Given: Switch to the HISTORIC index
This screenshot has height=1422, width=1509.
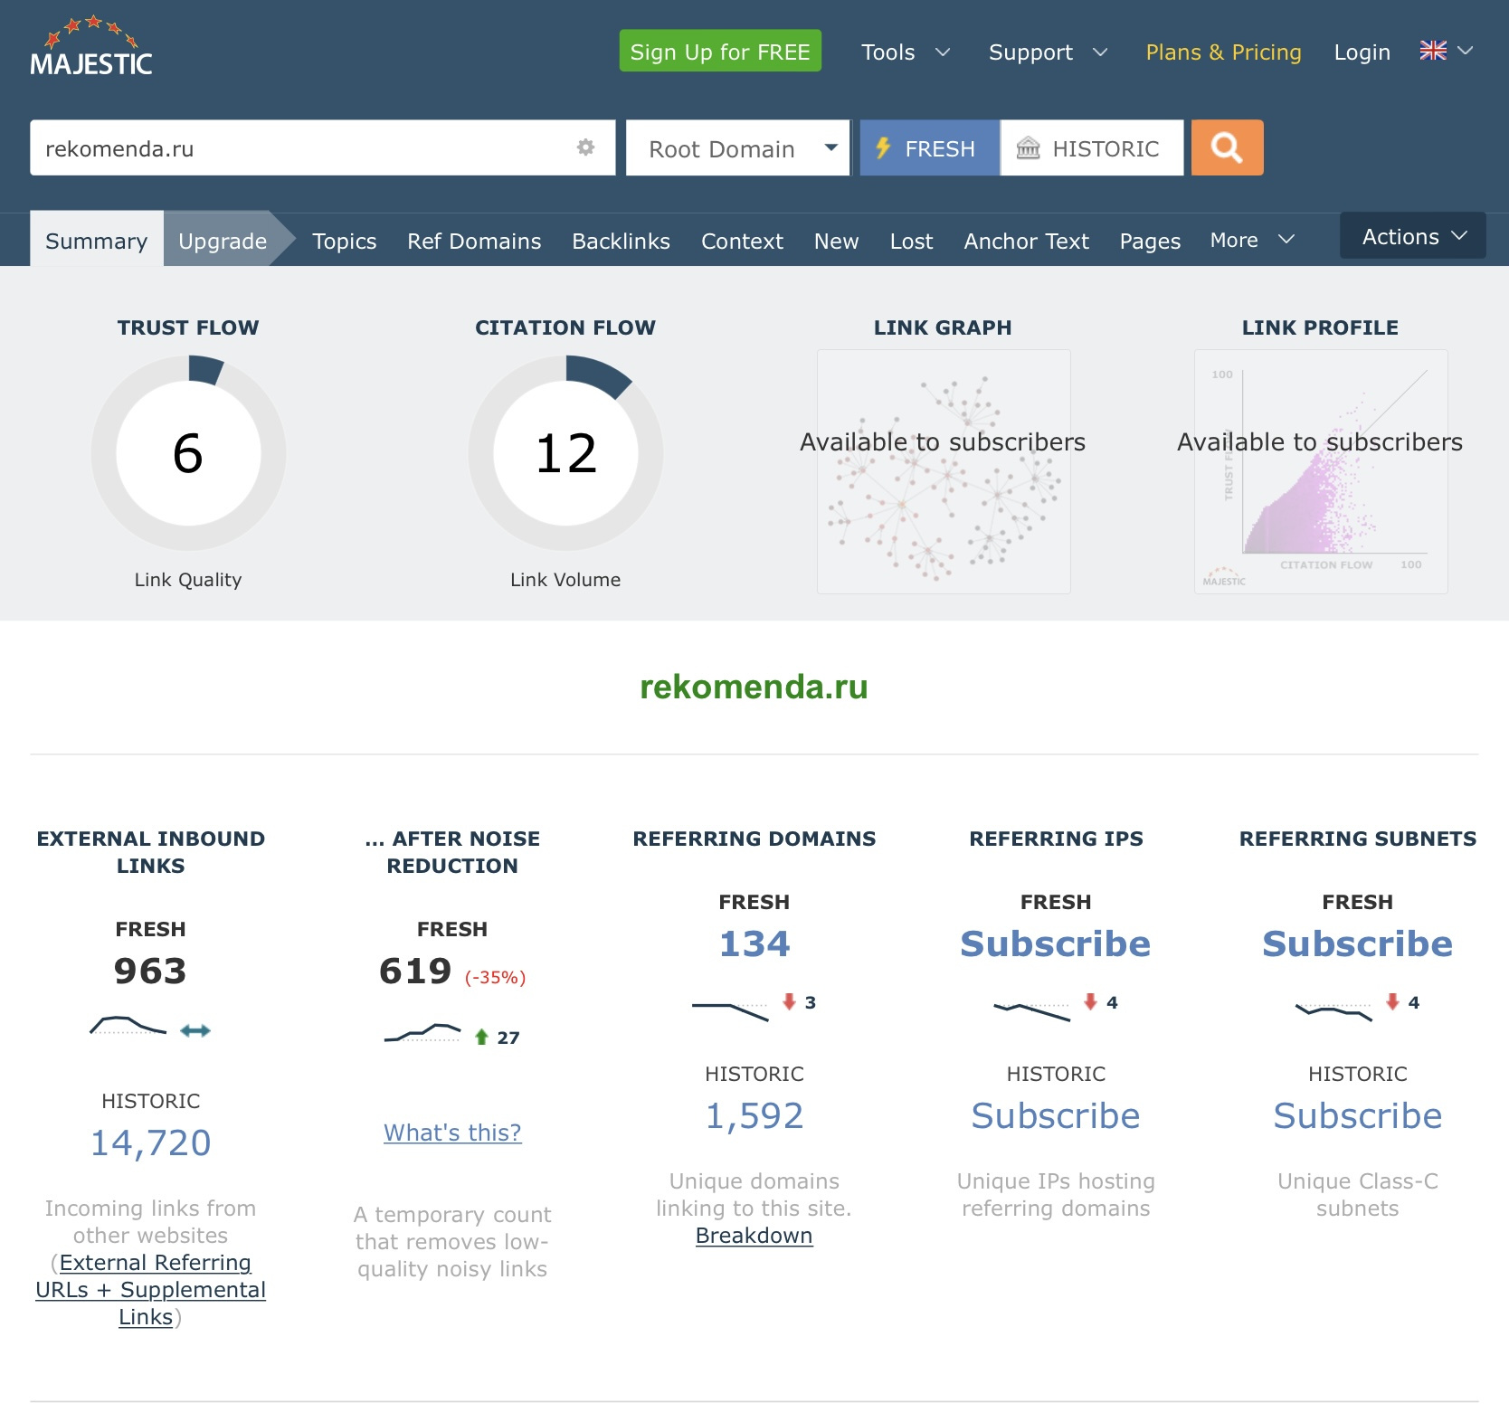Looking at the screenshot, I should 1092,147.
